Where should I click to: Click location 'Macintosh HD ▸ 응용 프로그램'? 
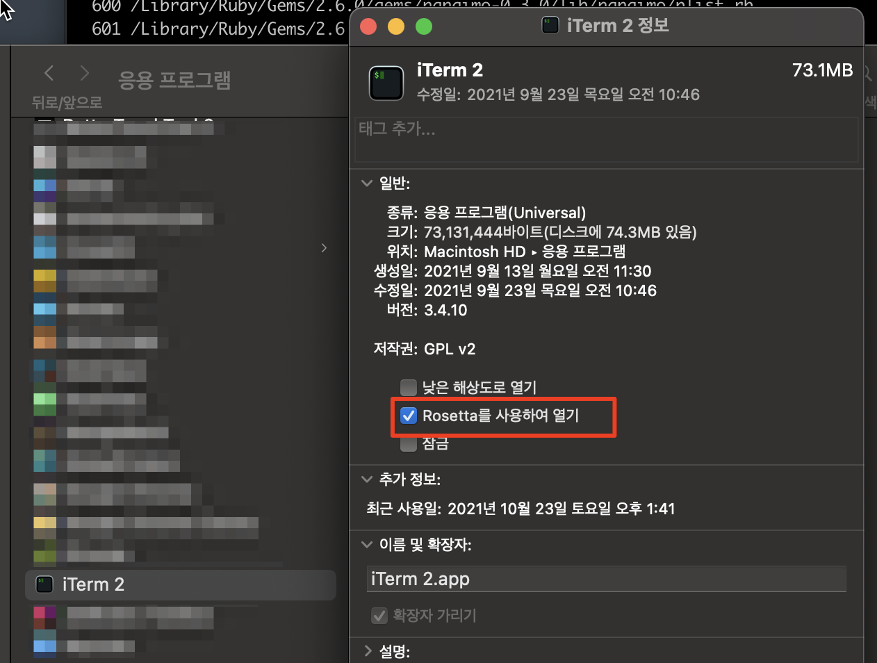click(525, 252)
